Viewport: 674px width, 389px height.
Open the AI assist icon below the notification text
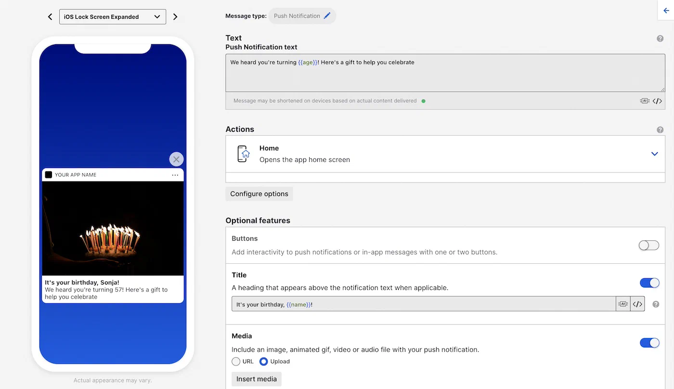click(645, 101)
